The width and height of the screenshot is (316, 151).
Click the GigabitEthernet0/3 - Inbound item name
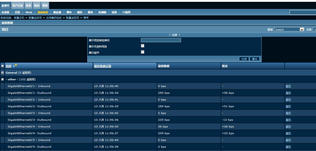29,113
